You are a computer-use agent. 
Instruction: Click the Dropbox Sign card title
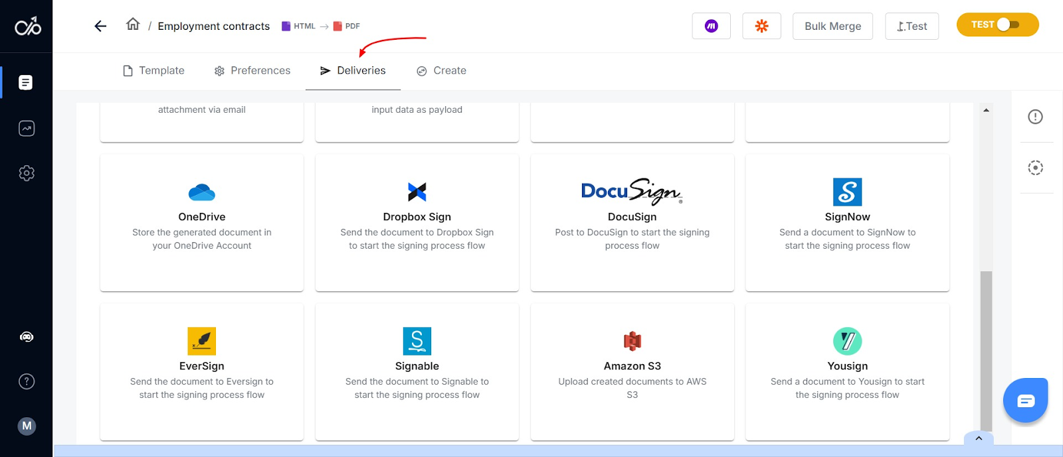(417, 217)
